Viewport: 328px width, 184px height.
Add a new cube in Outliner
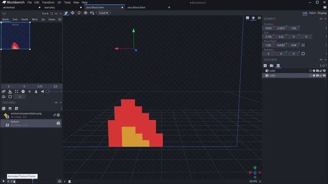(265, 65)
